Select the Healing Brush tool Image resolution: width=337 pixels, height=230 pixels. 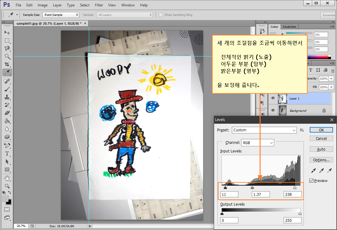[x=7, y=81]
